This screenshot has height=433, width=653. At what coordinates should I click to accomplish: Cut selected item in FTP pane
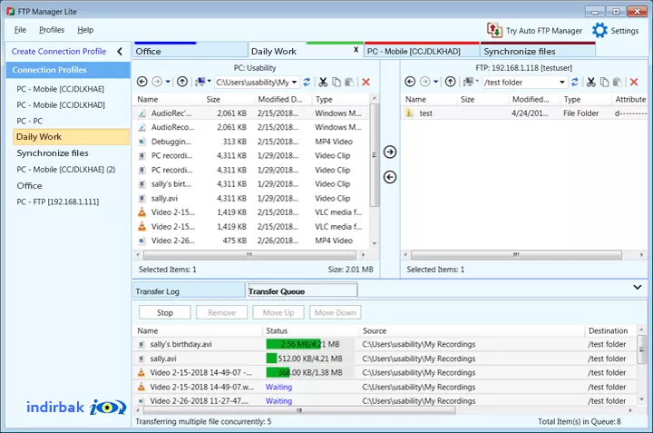[x=591, y=82]
